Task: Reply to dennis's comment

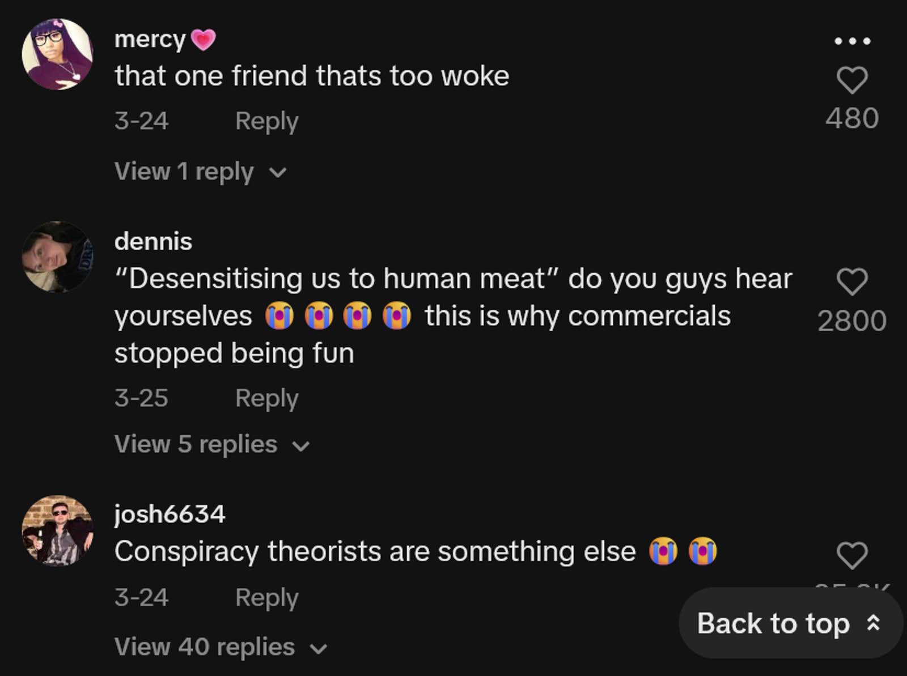Action: 266,399
